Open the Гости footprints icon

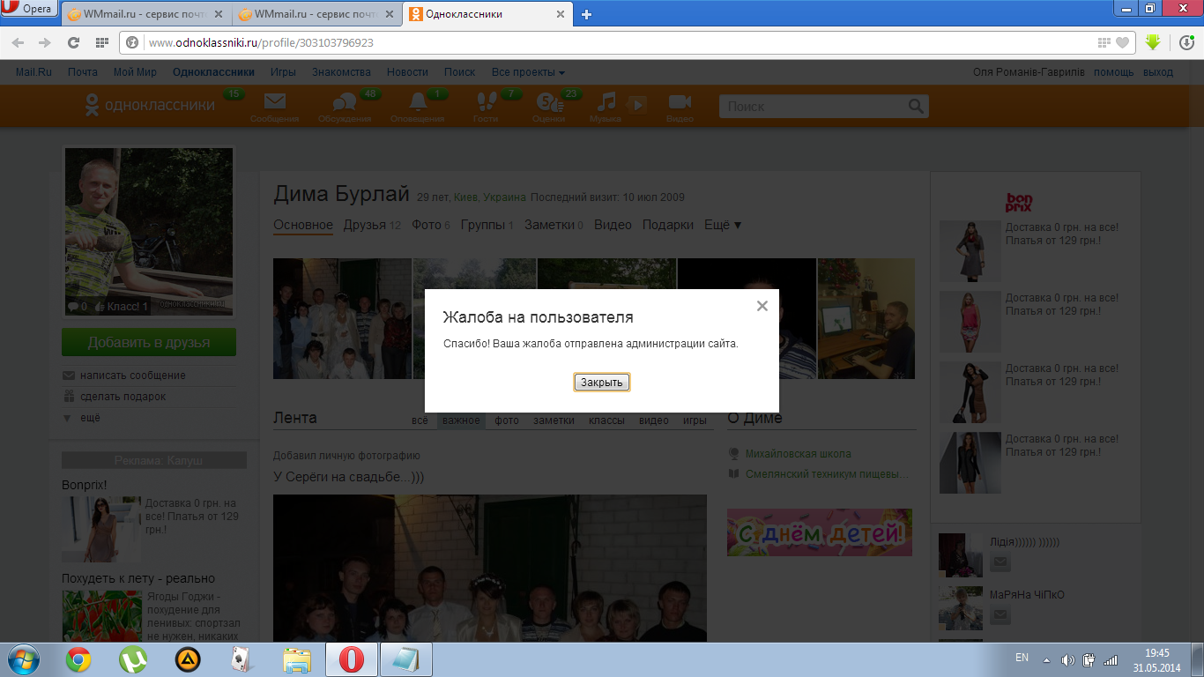pyautogui.click(x=486, y=102)
